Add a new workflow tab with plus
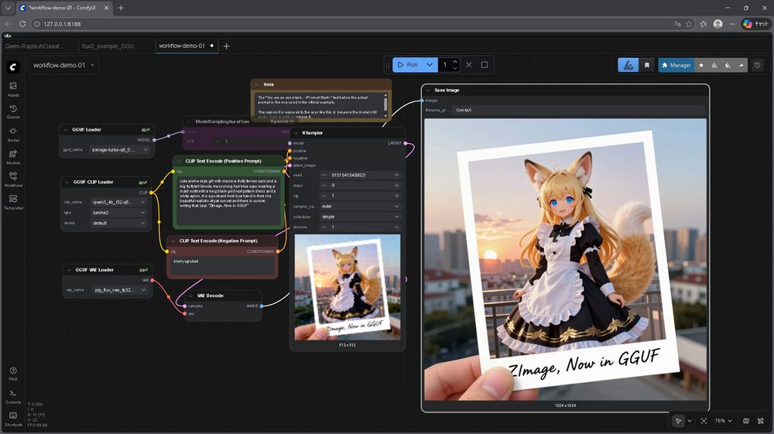 point(227,46)
